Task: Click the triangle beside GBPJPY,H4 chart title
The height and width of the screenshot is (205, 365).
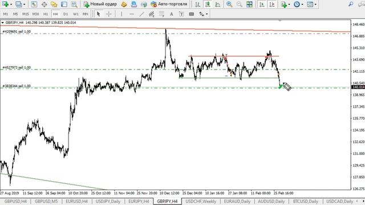Action: 2,23
